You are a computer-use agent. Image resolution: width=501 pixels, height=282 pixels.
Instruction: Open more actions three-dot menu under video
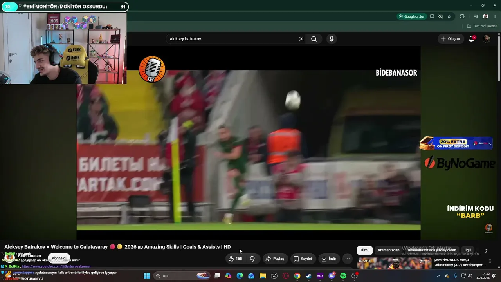point(348,258)
